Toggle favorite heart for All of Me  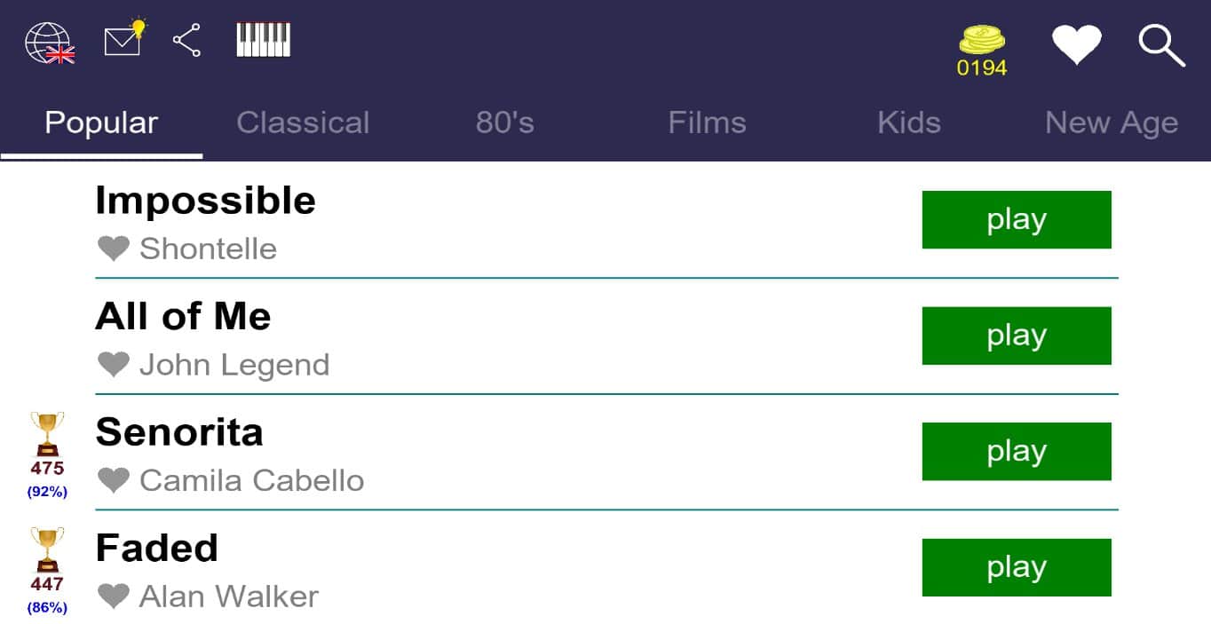coord(114,364)
